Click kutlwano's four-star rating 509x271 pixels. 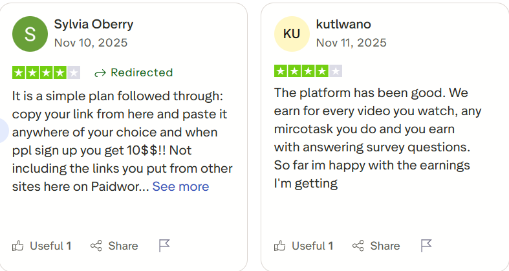pyautogui.click(x=309, y=71)
